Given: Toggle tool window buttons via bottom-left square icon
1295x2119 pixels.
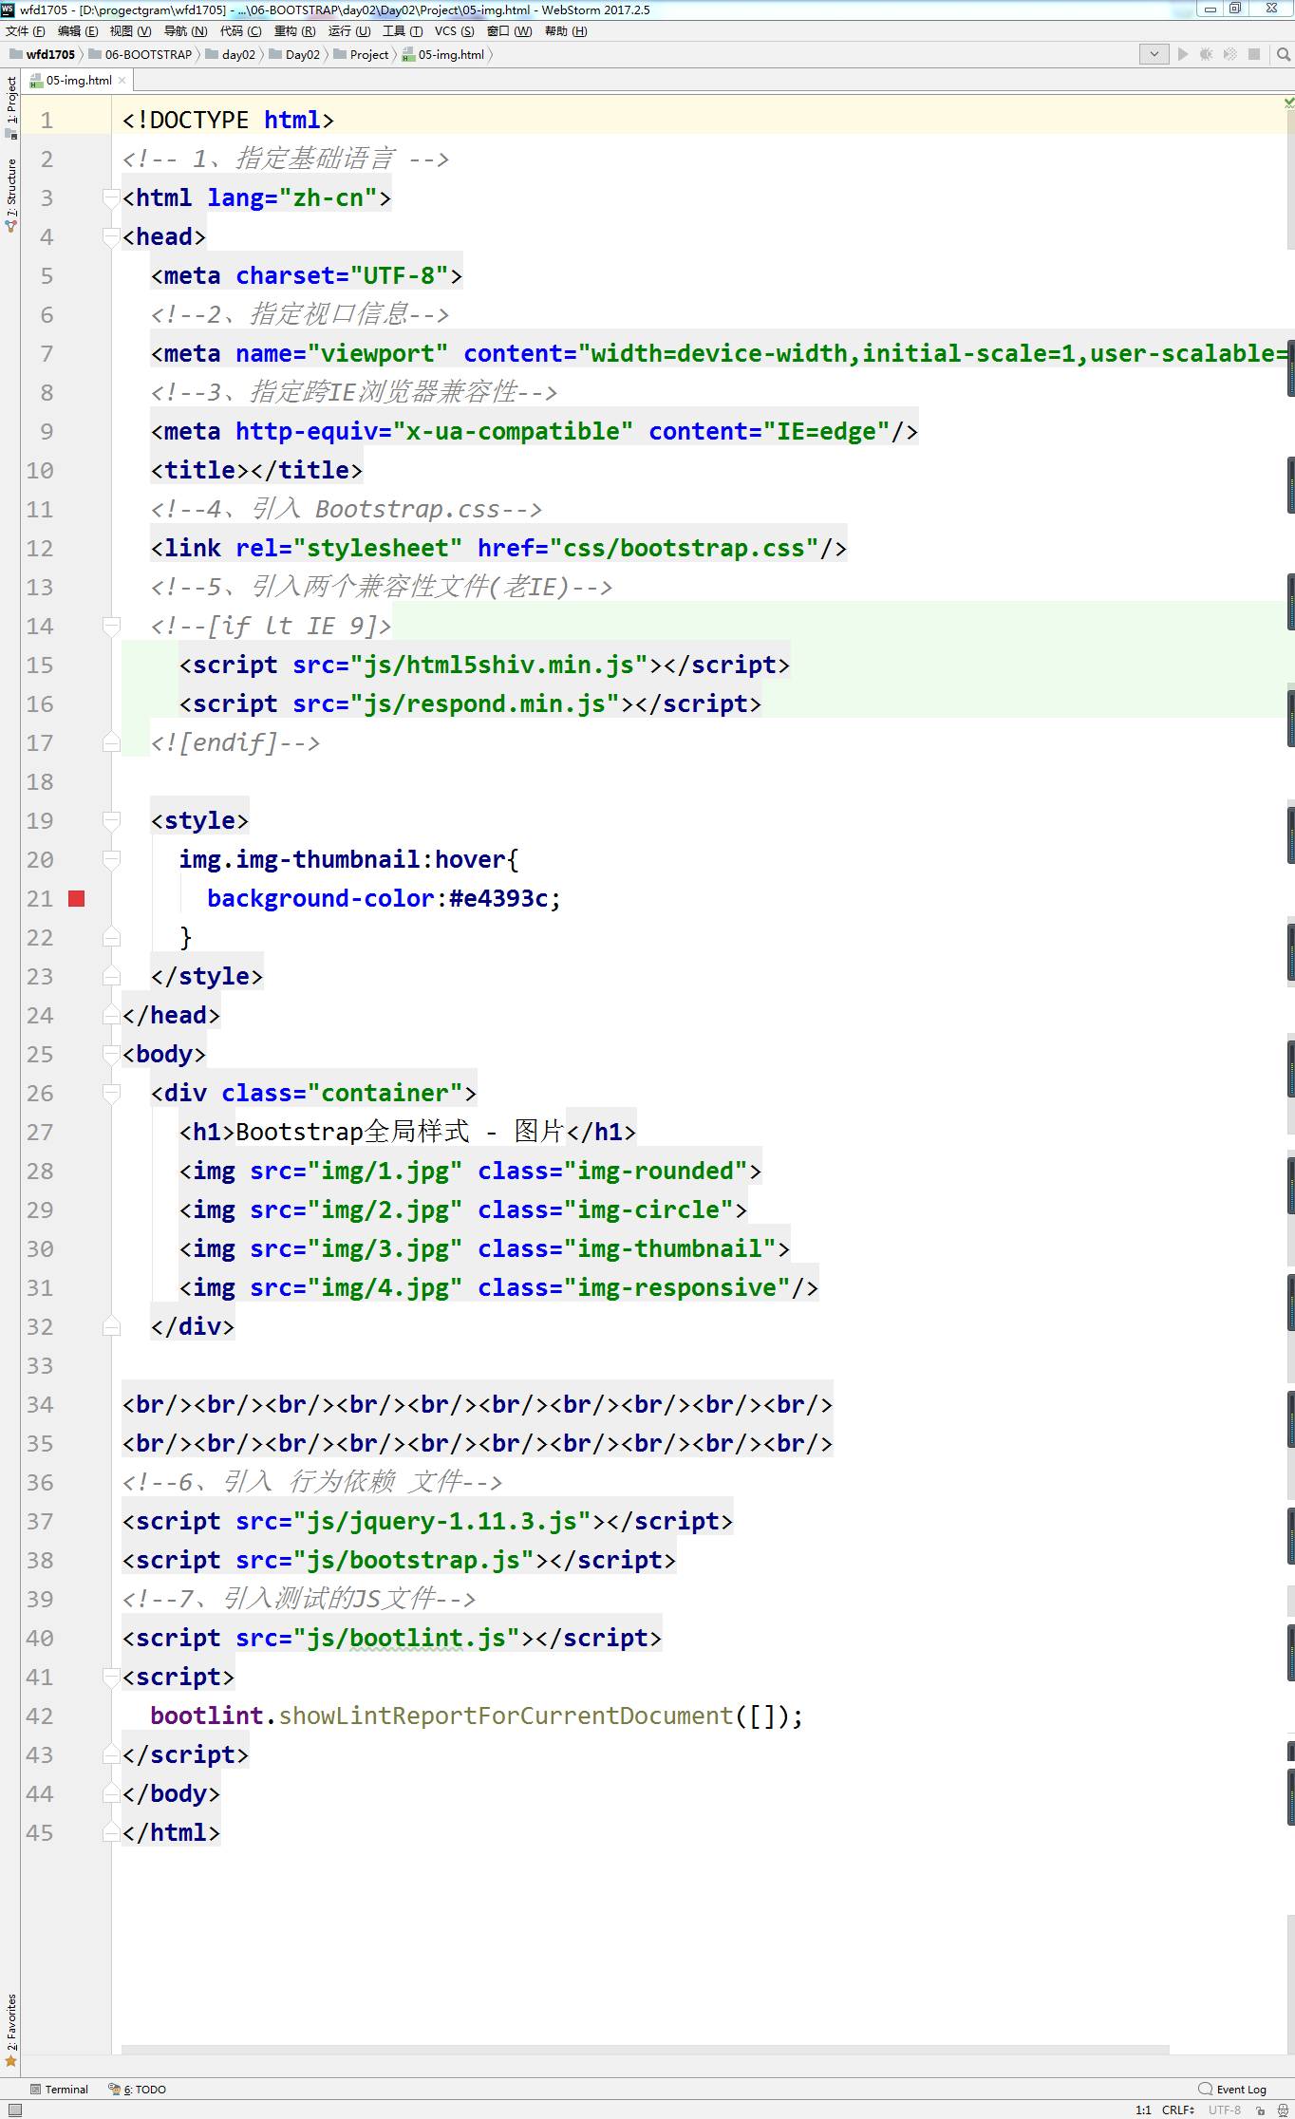Looking at the screenshot, I should 14,2110.
